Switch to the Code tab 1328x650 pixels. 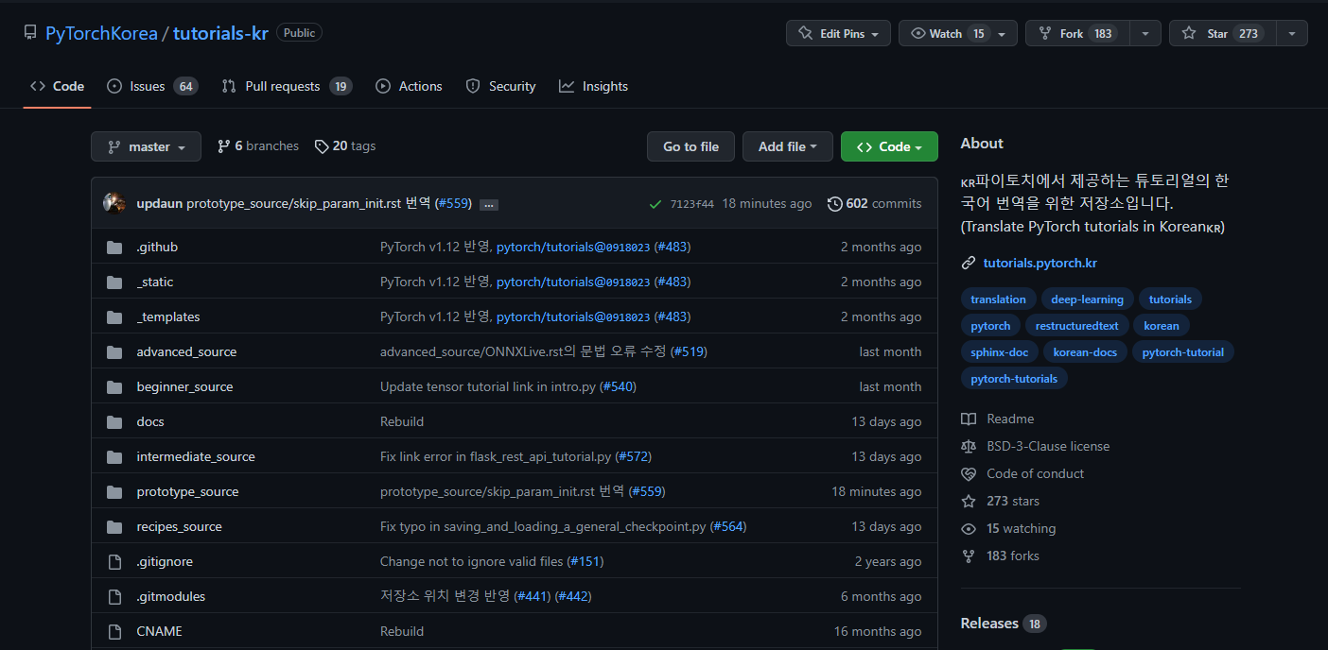(x=57, y=86)
